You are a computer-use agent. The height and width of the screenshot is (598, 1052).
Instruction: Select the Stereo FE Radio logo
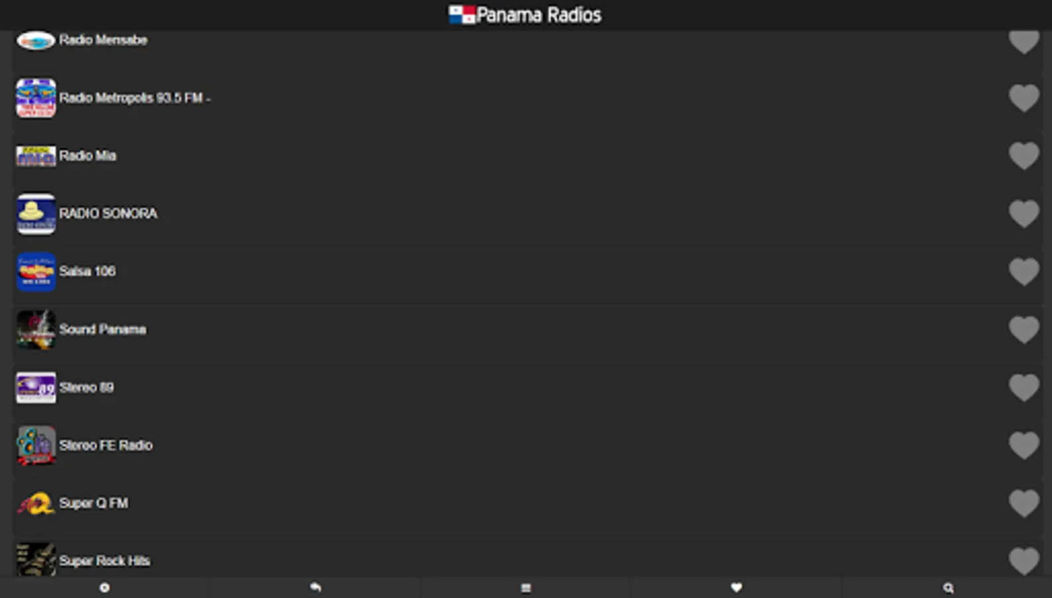coord(36,445)
